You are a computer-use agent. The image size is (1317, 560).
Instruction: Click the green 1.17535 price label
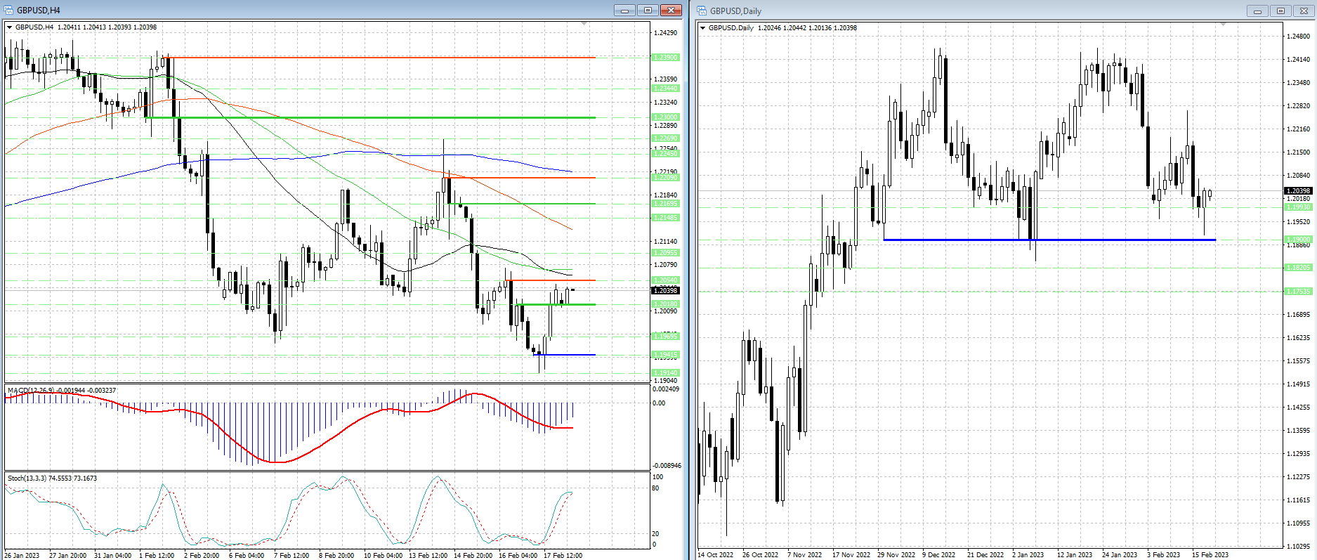pos(1298,291)
